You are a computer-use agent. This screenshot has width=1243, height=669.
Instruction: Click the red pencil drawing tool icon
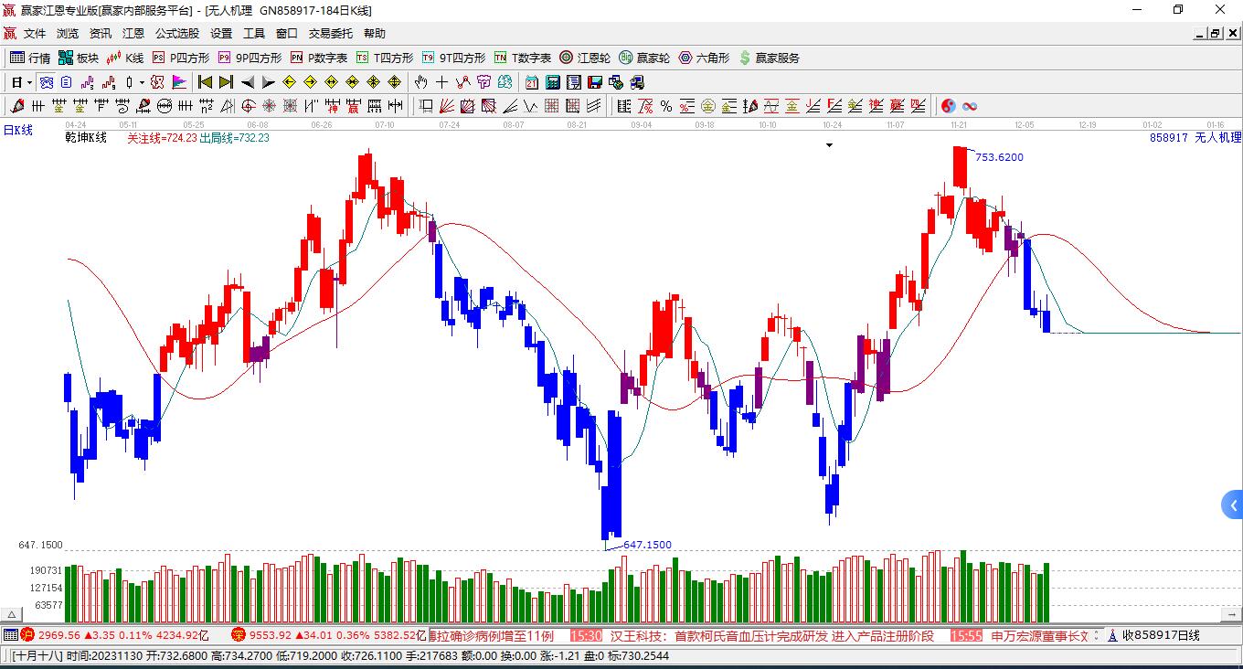pyautogui.click(x=17, y=106)
